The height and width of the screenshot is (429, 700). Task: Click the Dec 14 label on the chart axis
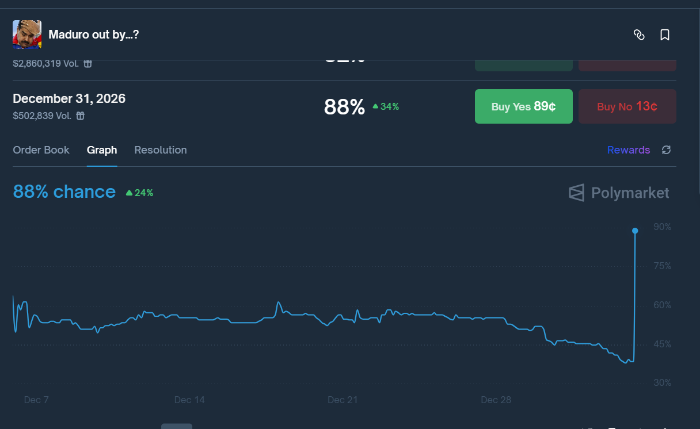click(x=189, y=400)
